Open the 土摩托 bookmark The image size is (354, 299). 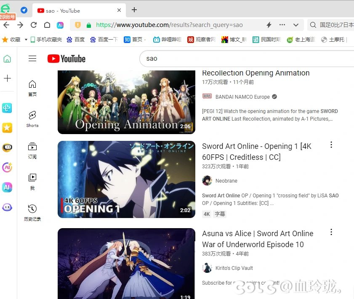click(333, 40)
